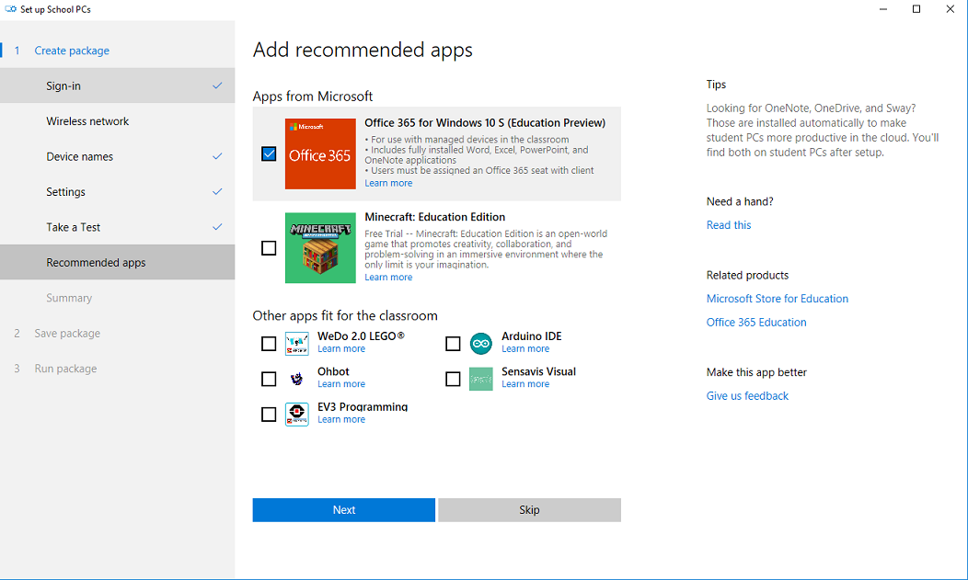This screenshot has width=968, height=580.
Task: Click the Ohbot app icon
Action: coord(297,379)
